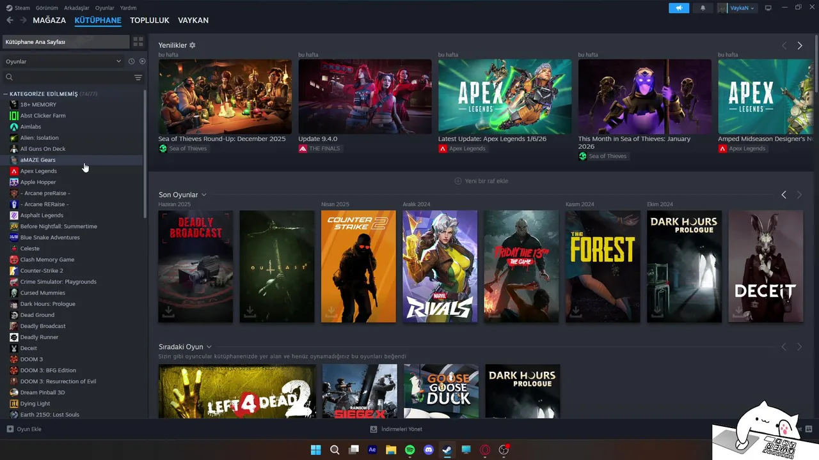Enter Big Picture mode via monitor icon
Image resolution: width=819 pixels, height=460 pixels.
coord(768,8)
